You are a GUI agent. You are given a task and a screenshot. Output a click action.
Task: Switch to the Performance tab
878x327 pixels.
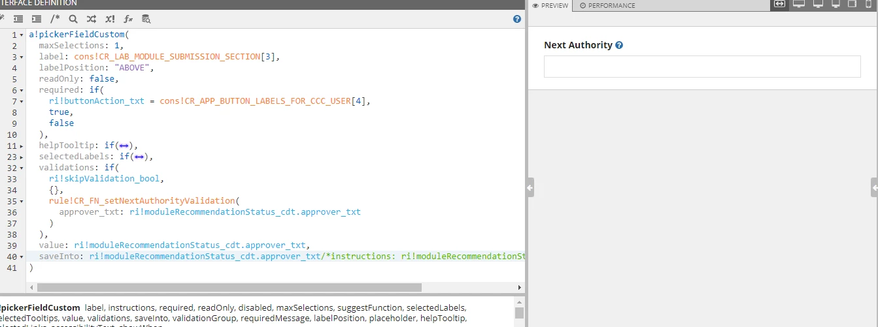607,5
